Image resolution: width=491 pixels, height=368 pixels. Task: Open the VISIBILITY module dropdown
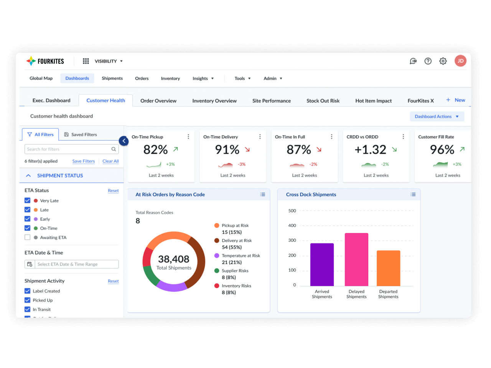[x=109, y=61]
